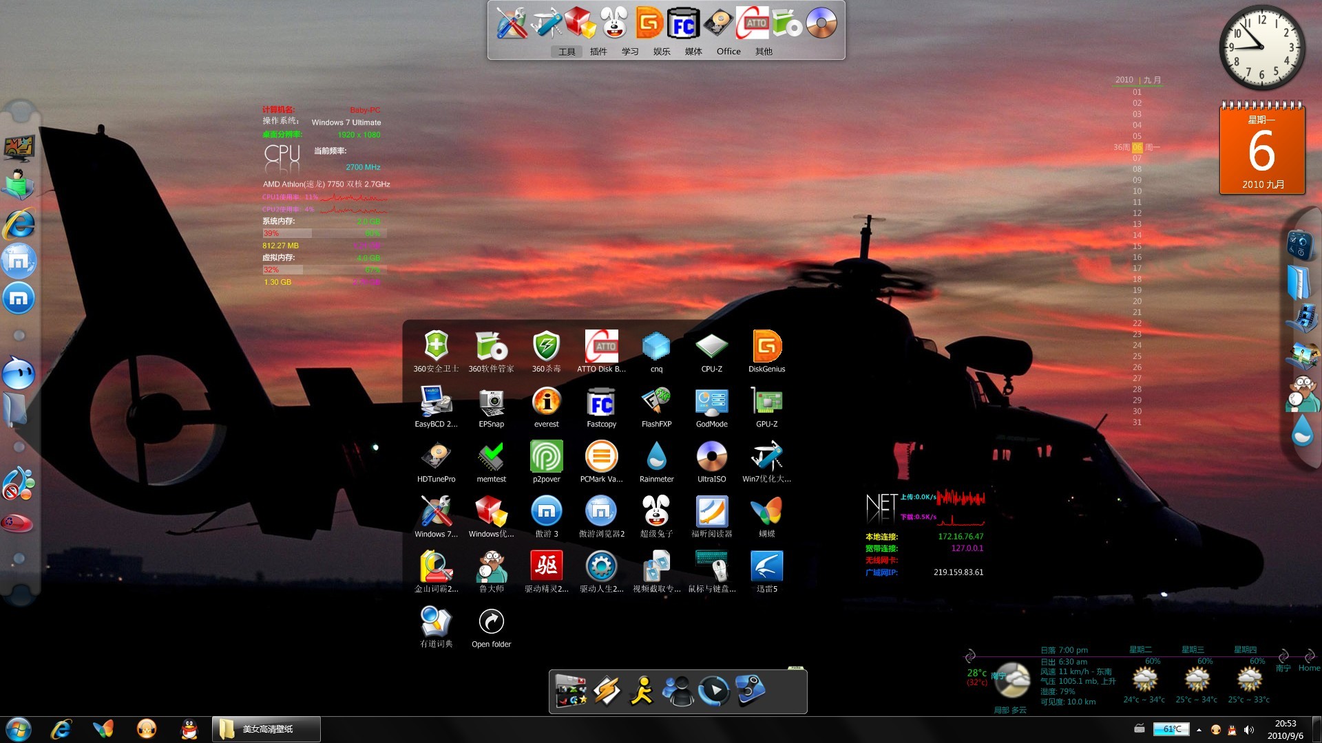Click the analog clock gadget
1322x743 pixels.
[1261, 47]
